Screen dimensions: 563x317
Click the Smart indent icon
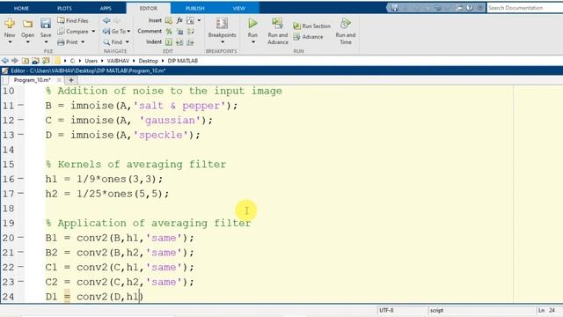coord(169,42)
